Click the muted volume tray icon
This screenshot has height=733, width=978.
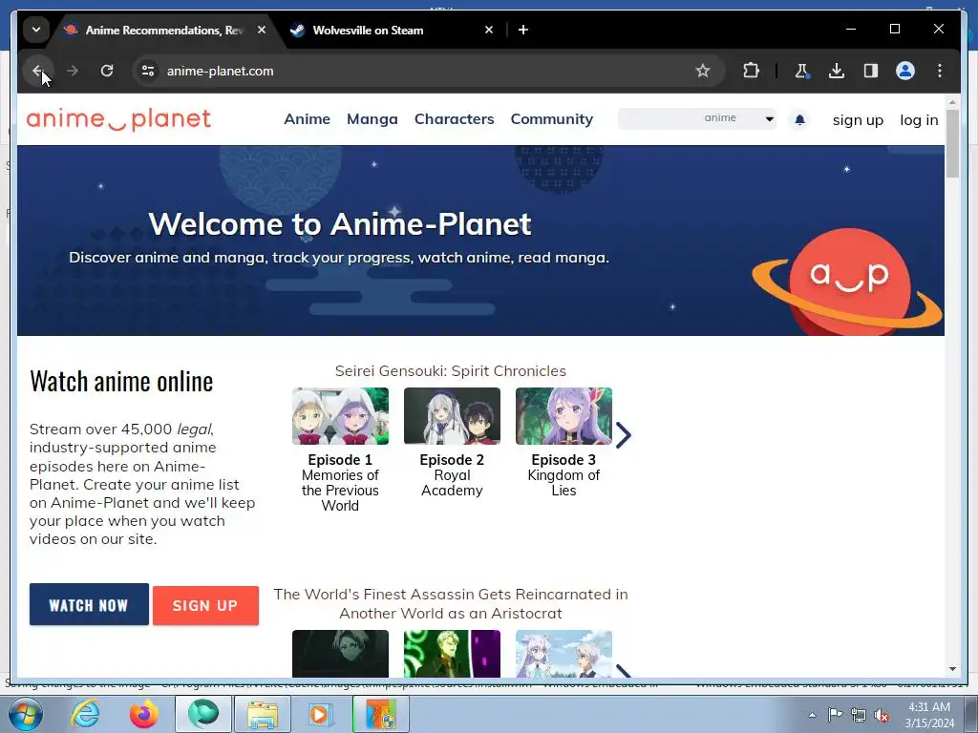click(882, 715)
